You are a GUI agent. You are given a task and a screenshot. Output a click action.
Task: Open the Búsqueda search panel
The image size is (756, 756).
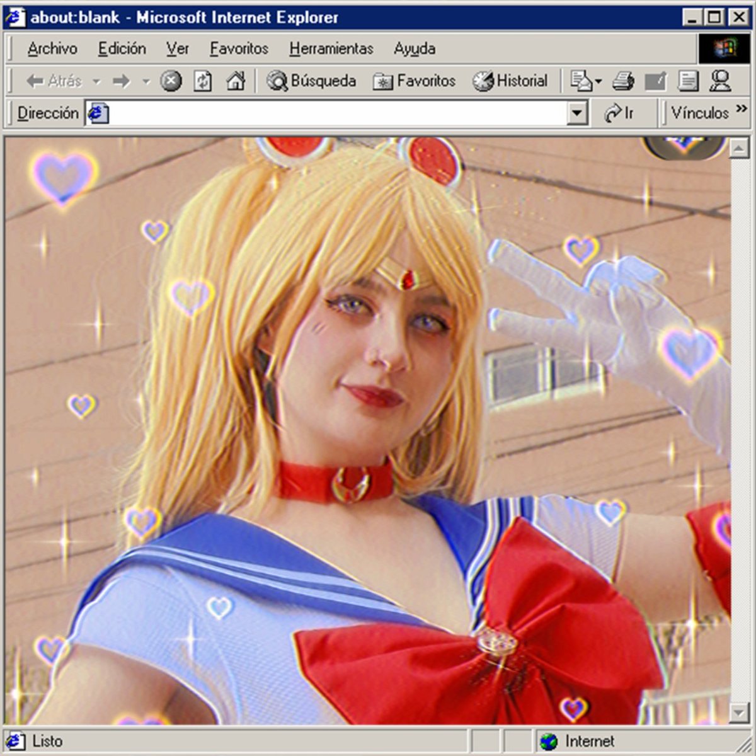(311, 81)
